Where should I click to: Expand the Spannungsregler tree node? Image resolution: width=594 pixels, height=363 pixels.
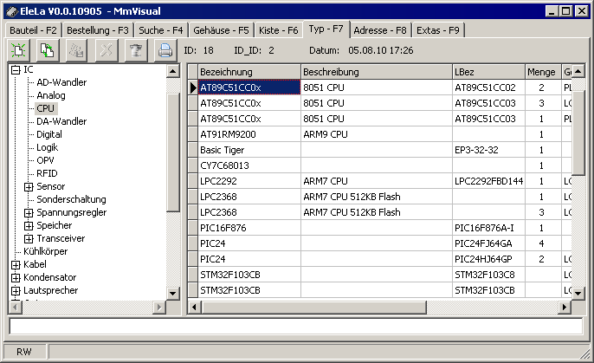pos(29,212)
